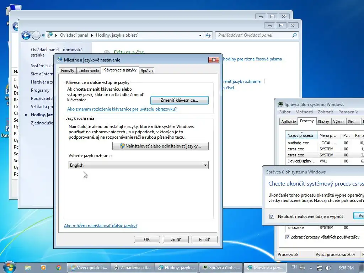Switch to Správca úloh taskbar button
The height and width of the screenshot is (273, 364).
click(221, 268)
